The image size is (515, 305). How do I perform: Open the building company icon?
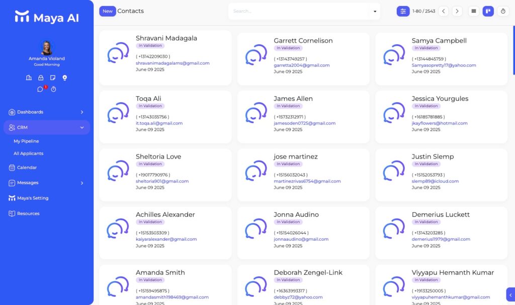click(29, 78)
